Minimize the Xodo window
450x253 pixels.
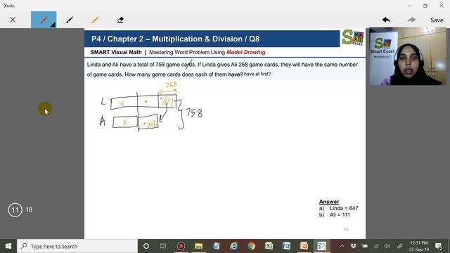coord(409,6)
